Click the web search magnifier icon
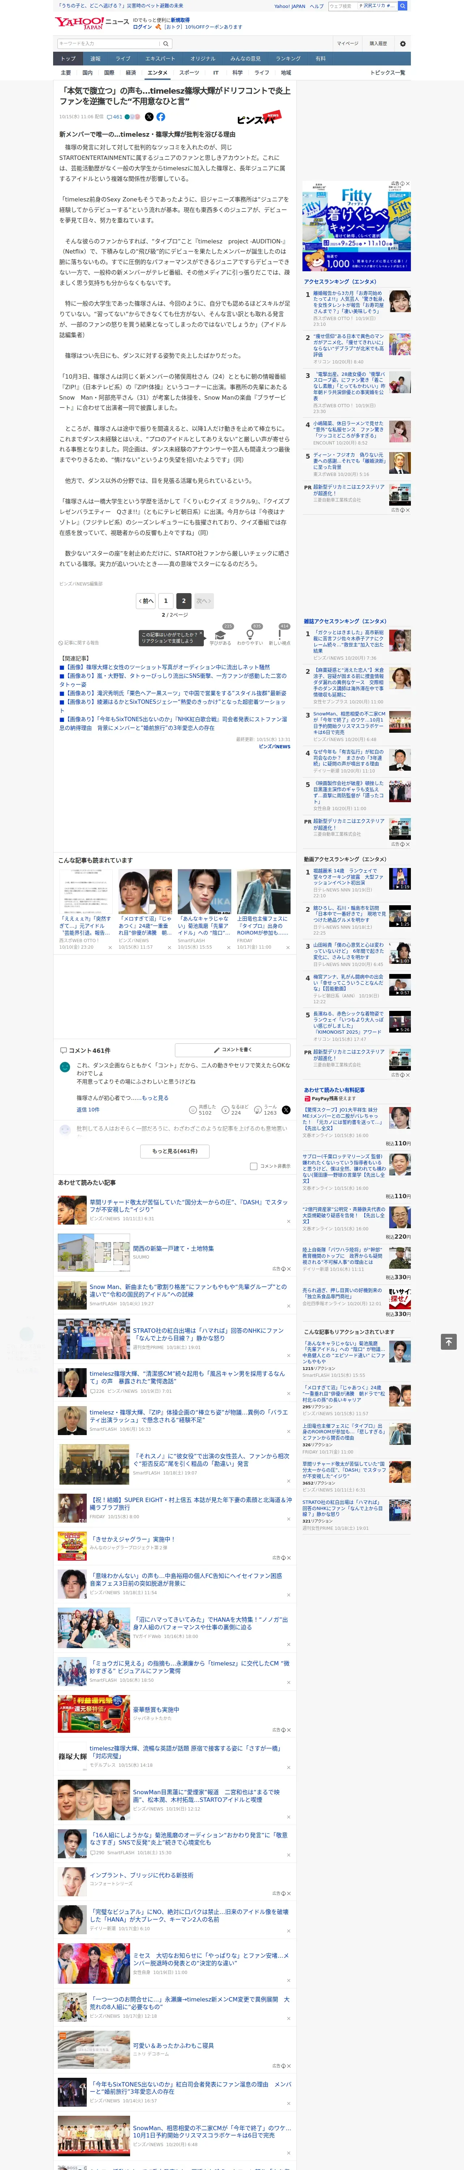Image resolution: width=464 pixels, height=2170 pixels. pyautogui.click(x=403, y=6)
